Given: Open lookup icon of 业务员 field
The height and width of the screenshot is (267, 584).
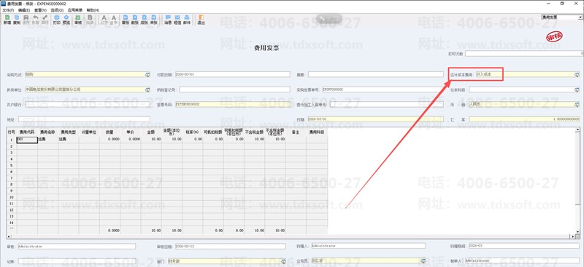Looking at the screenshot, I should point(423,261).
